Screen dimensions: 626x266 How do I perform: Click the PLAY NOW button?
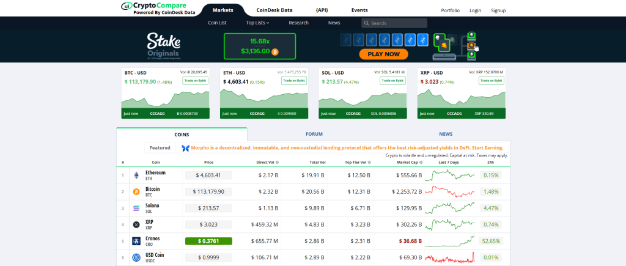pos(384,54)
